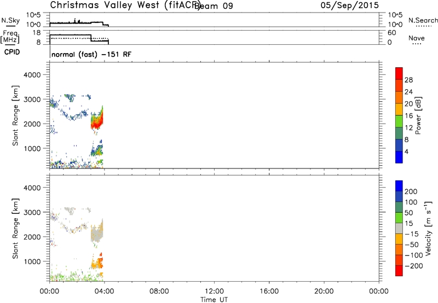Viewport: 438px width, 303px height.
Task: Click the 'N.Search' legend label
Action: 423,20
